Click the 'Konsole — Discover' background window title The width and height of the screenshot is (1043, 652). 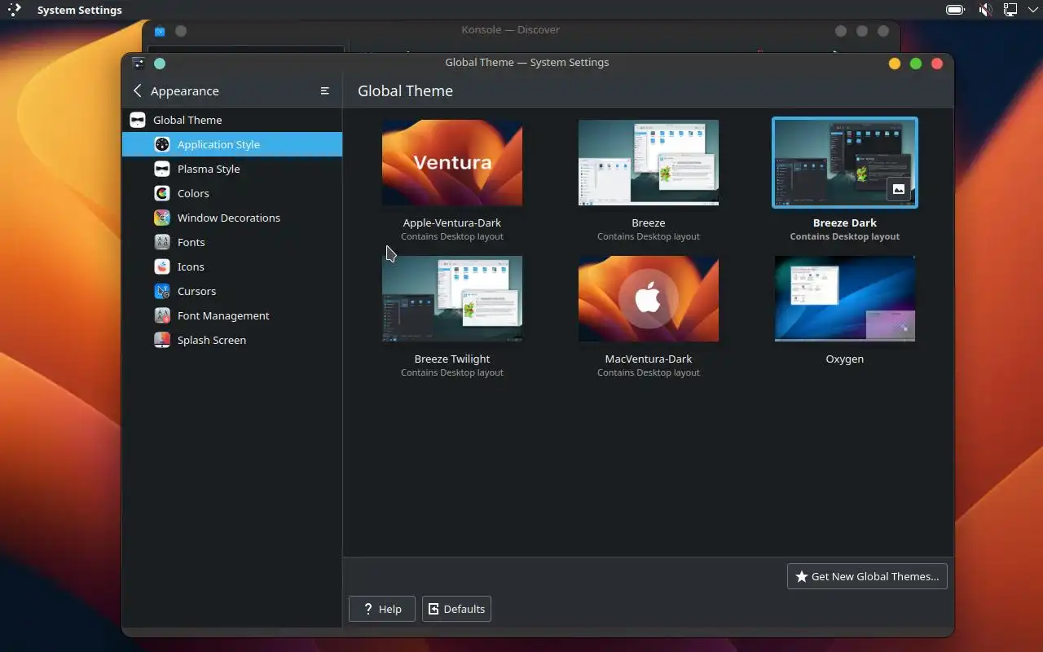(511, 30)
